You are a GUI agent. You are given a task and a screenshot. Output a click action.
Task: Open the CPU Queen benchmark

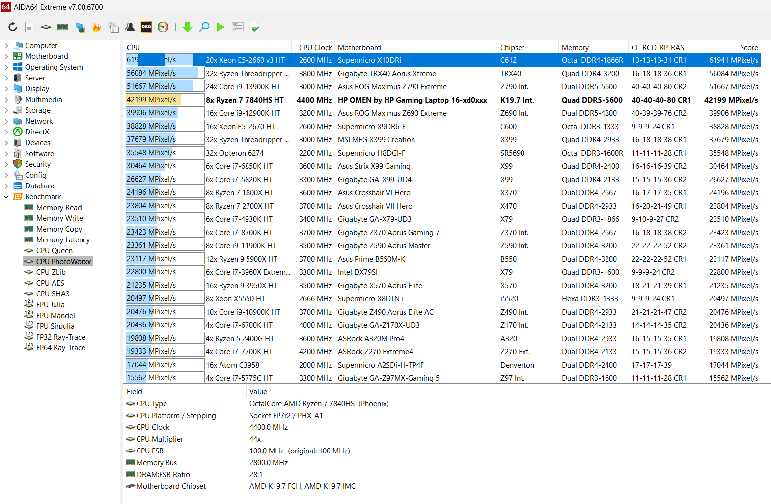click(x=54, y=251)
